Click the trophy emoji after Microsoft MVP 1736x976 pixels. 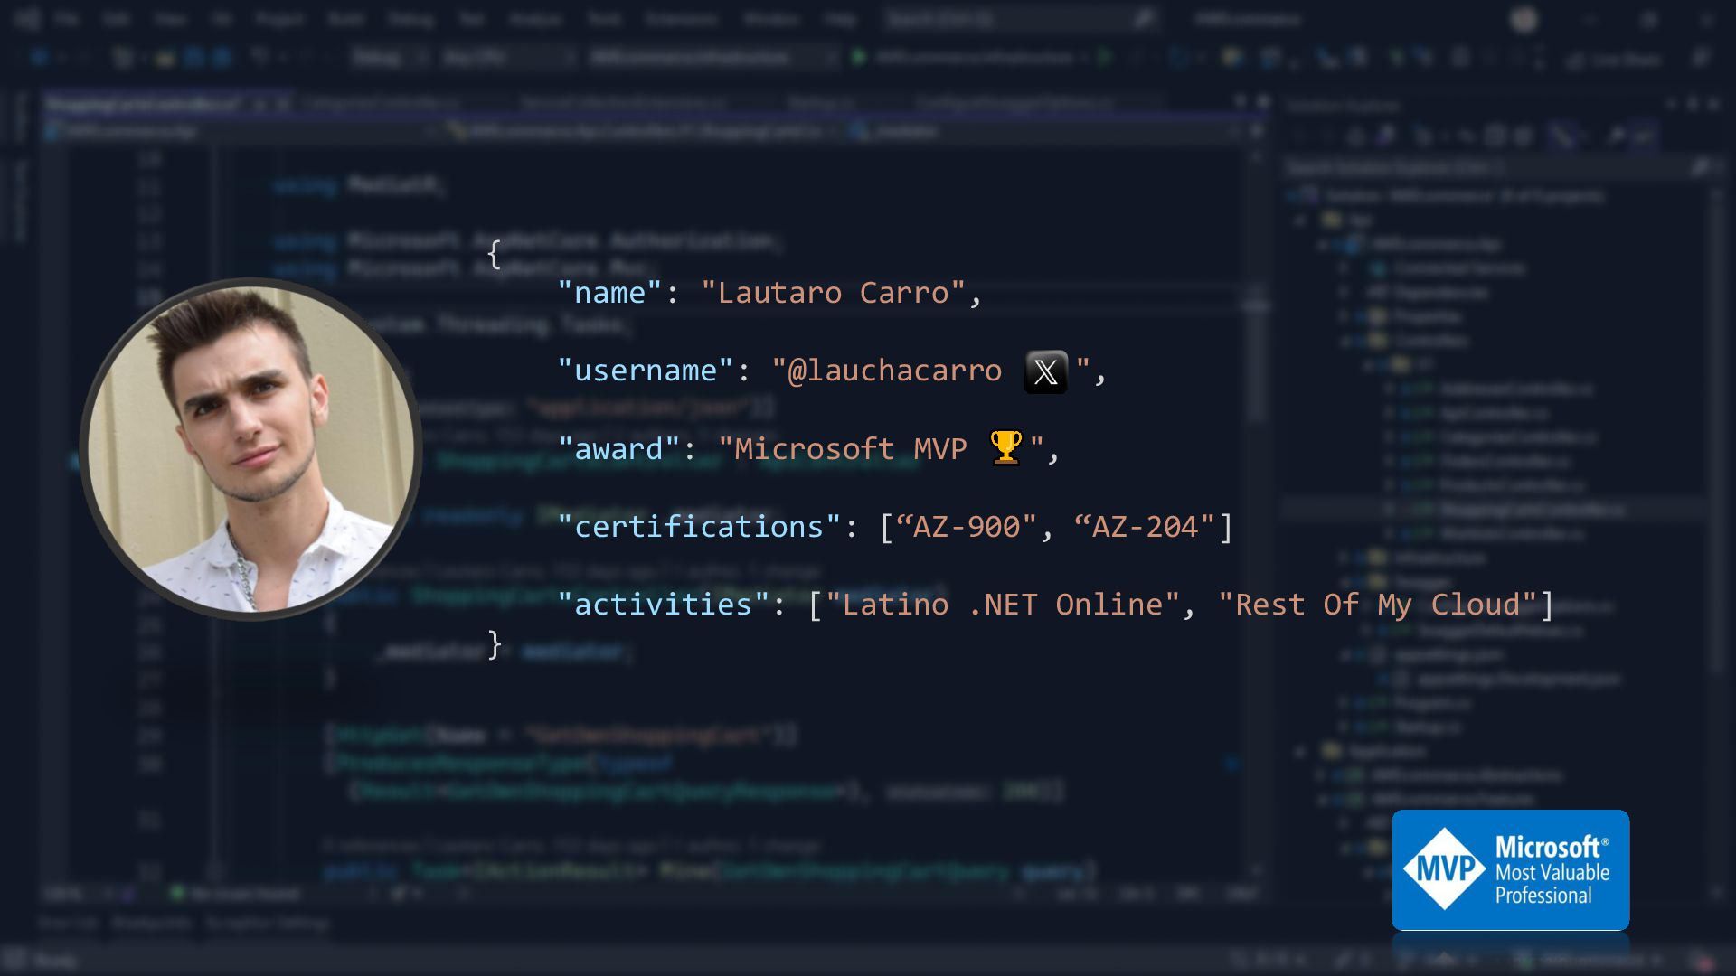1005,447
